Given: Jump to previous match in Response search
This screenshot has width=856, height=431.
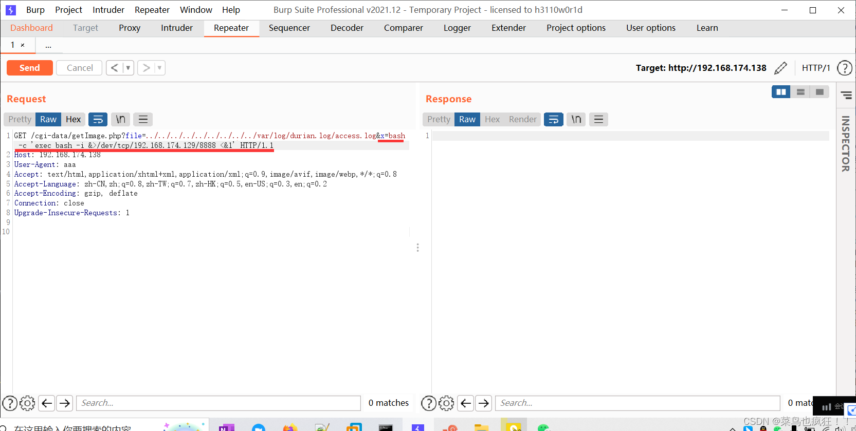Looking at the screenshot, I should (466, 403).
